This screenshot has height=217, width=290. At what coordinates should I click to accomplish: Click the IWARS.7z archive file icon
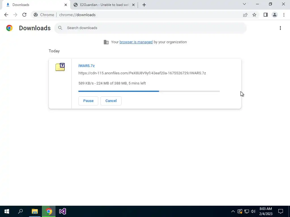pos(60,67)
